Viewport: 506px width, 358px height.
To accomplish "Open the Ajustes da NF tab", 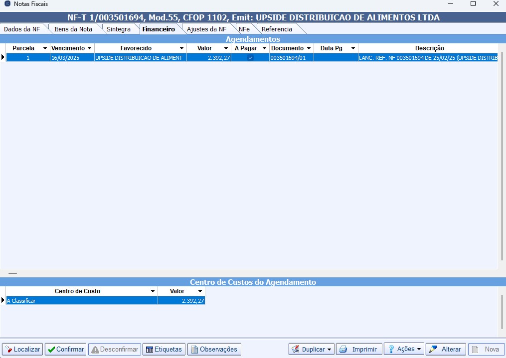I will (206, 29).
